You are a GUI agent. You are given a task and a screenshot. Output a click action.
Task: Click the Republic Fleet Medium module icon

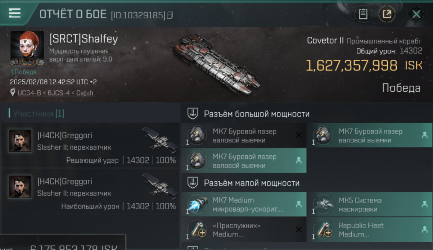[x=323, y=230]
